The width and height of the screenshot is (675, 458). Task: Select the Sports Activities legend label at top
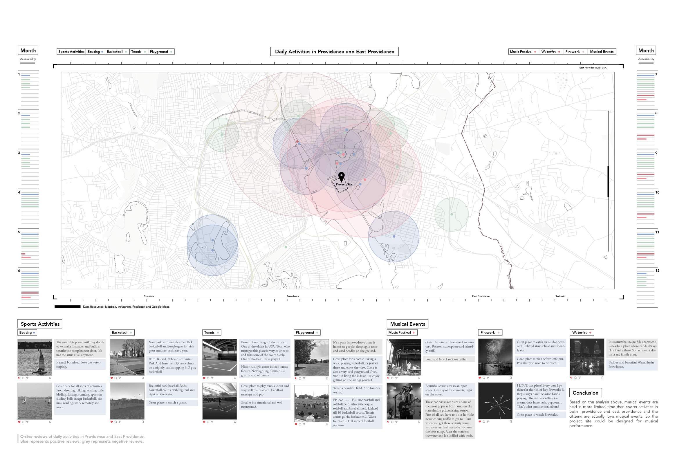coord(71,52)
